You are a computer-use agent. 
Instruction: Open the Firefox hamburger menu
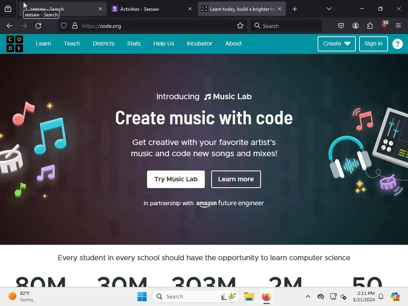coord(398,26)
